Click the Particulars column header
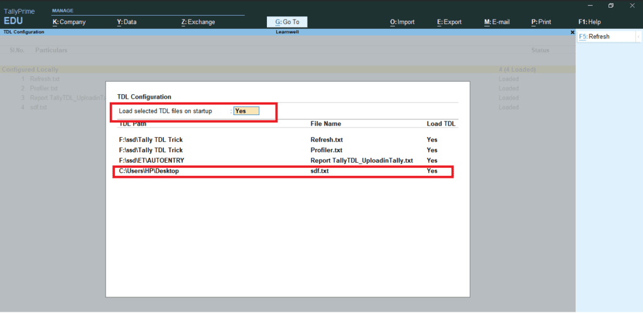 coord(51,50)
